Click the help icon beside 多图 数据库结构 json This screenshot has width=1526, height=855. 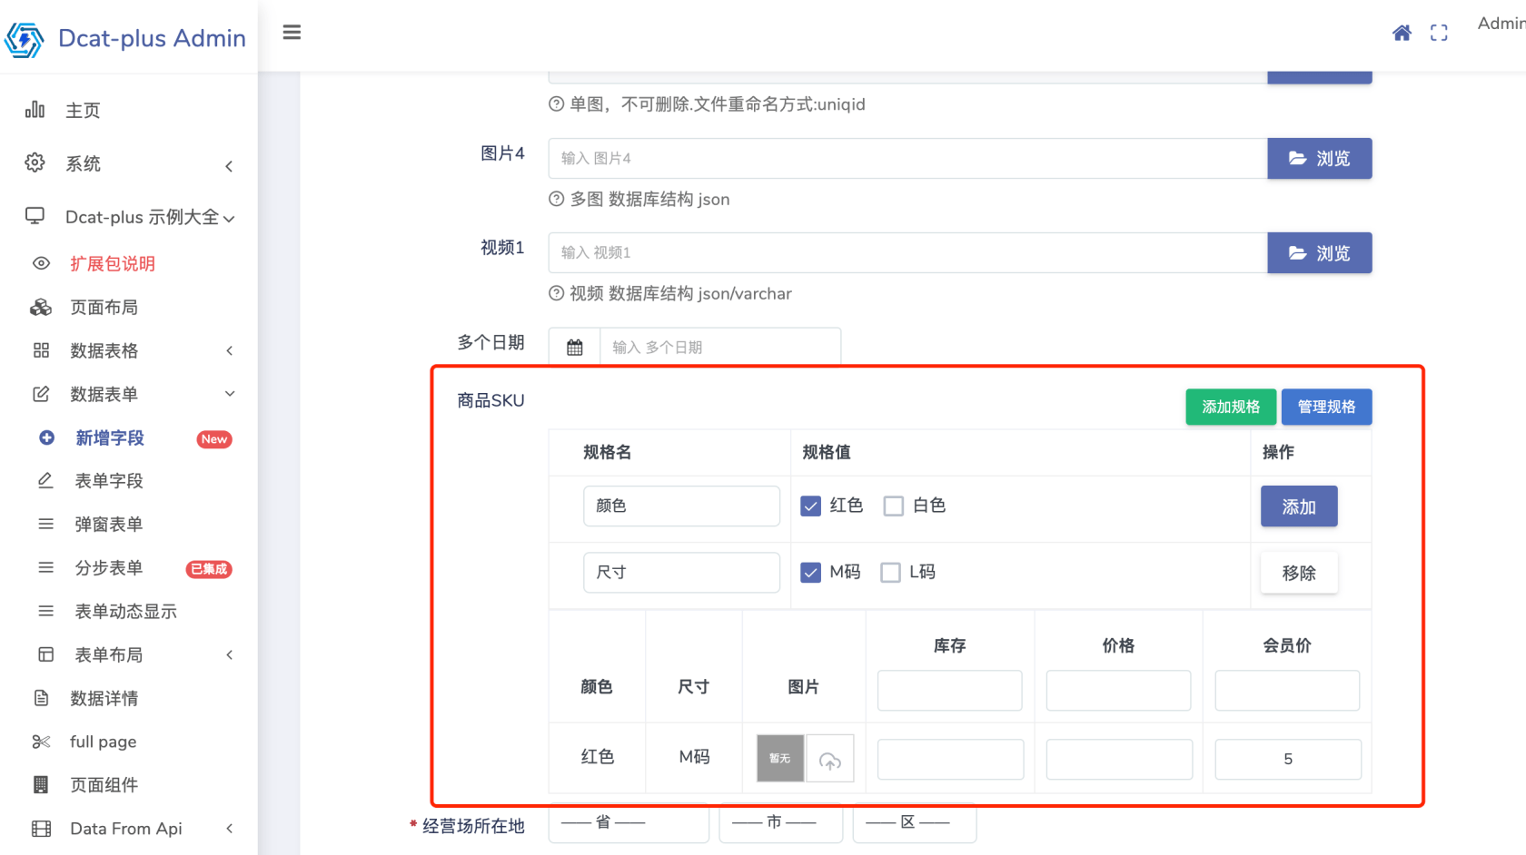(557, 199)
